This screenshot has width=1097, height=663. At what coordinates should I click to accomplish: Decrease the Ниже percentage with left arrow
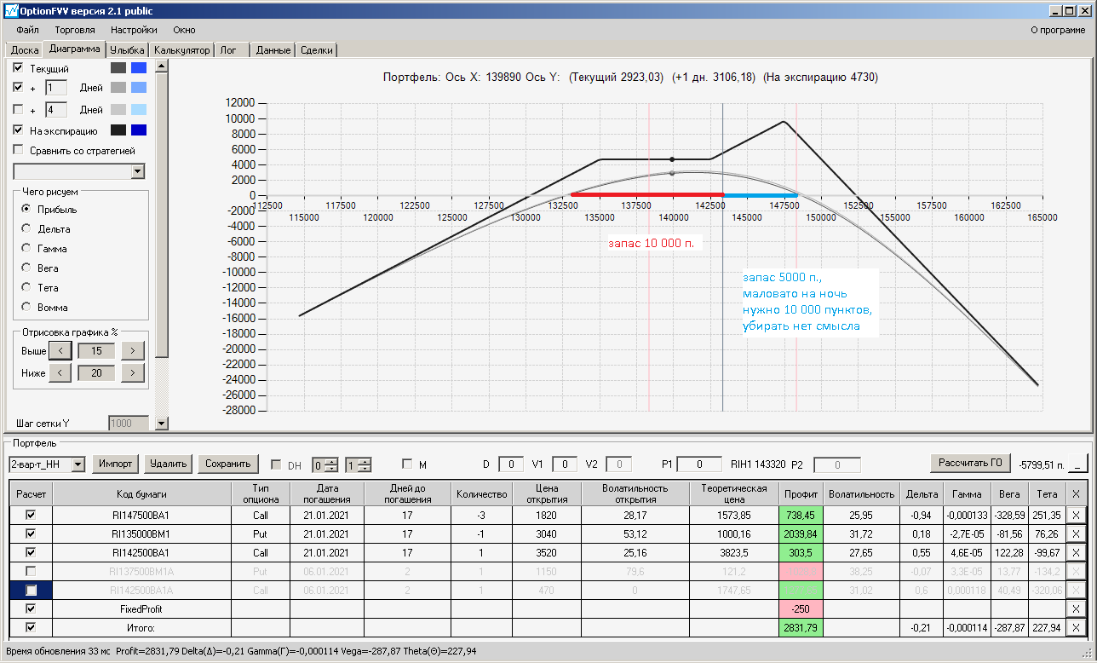pos(60,372)
